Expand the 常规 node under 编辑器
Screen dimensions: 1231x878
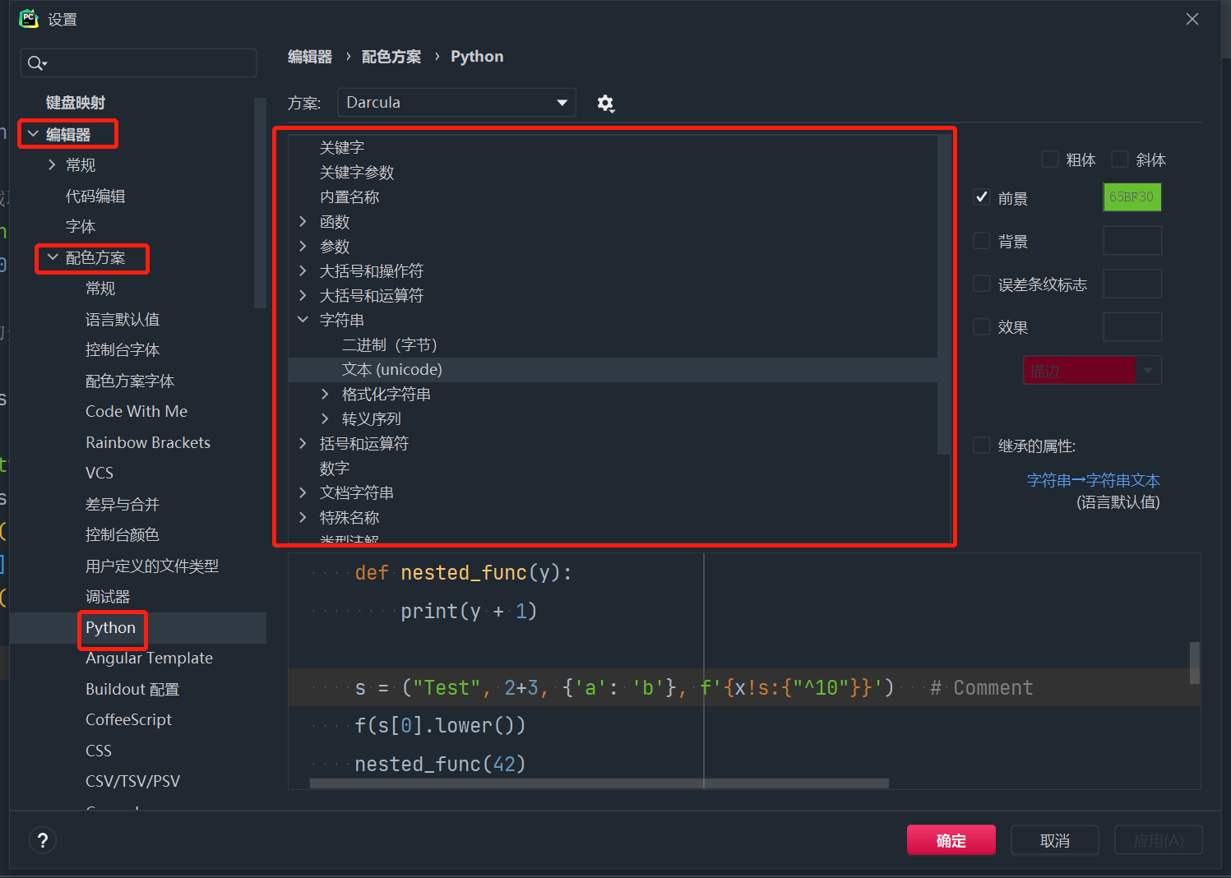coord(52,164)
